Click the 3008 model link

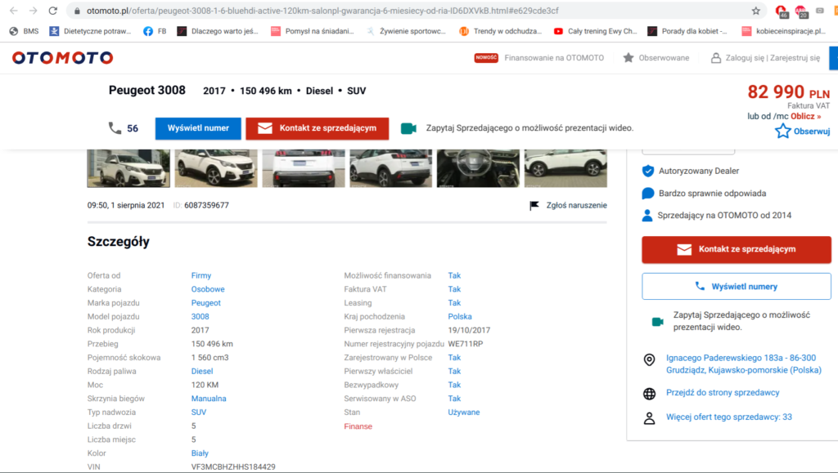point(200,317)
